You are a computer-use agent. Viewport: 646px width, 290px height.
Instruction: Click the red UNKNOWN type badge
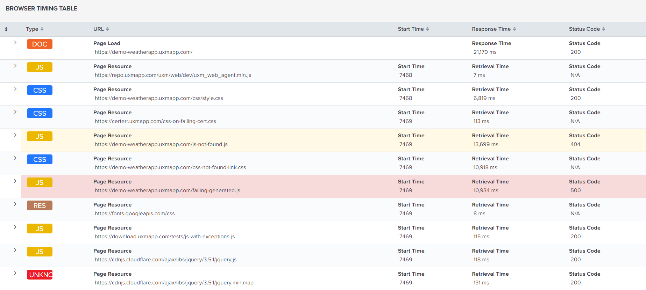click(40, 275)
